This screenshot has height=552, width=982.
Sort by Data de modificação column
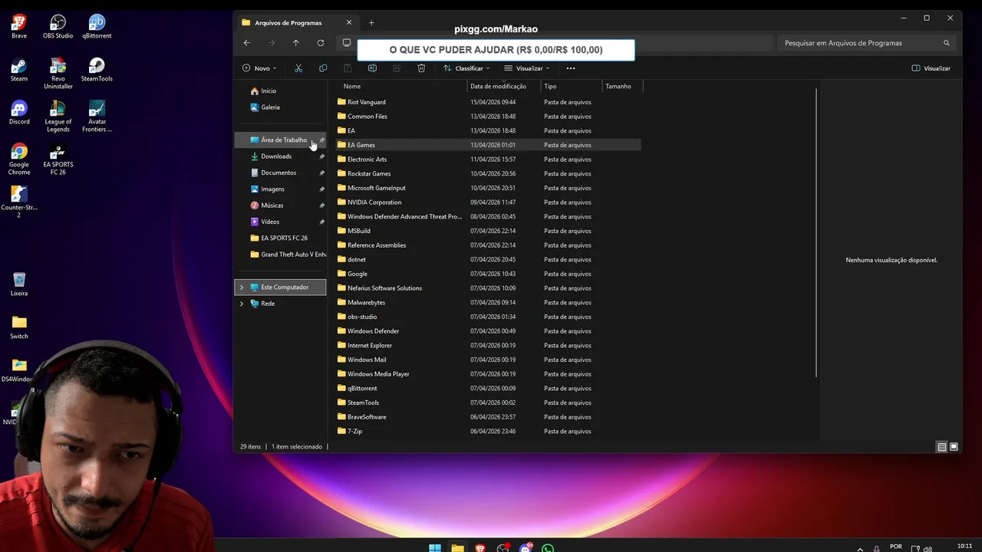(x=498, y=86)
